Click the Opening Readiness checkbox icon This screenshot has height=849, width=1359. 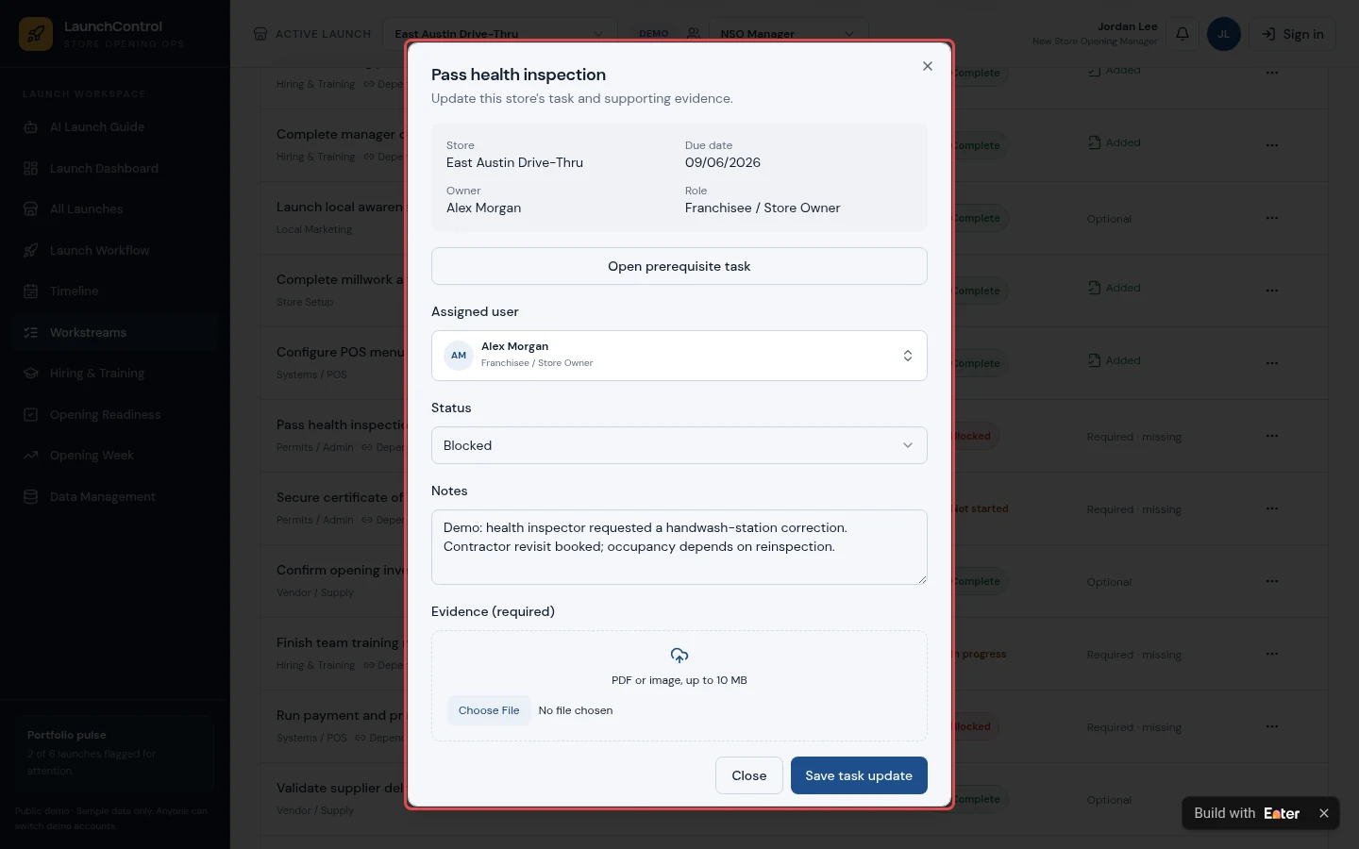coord(30,415)
